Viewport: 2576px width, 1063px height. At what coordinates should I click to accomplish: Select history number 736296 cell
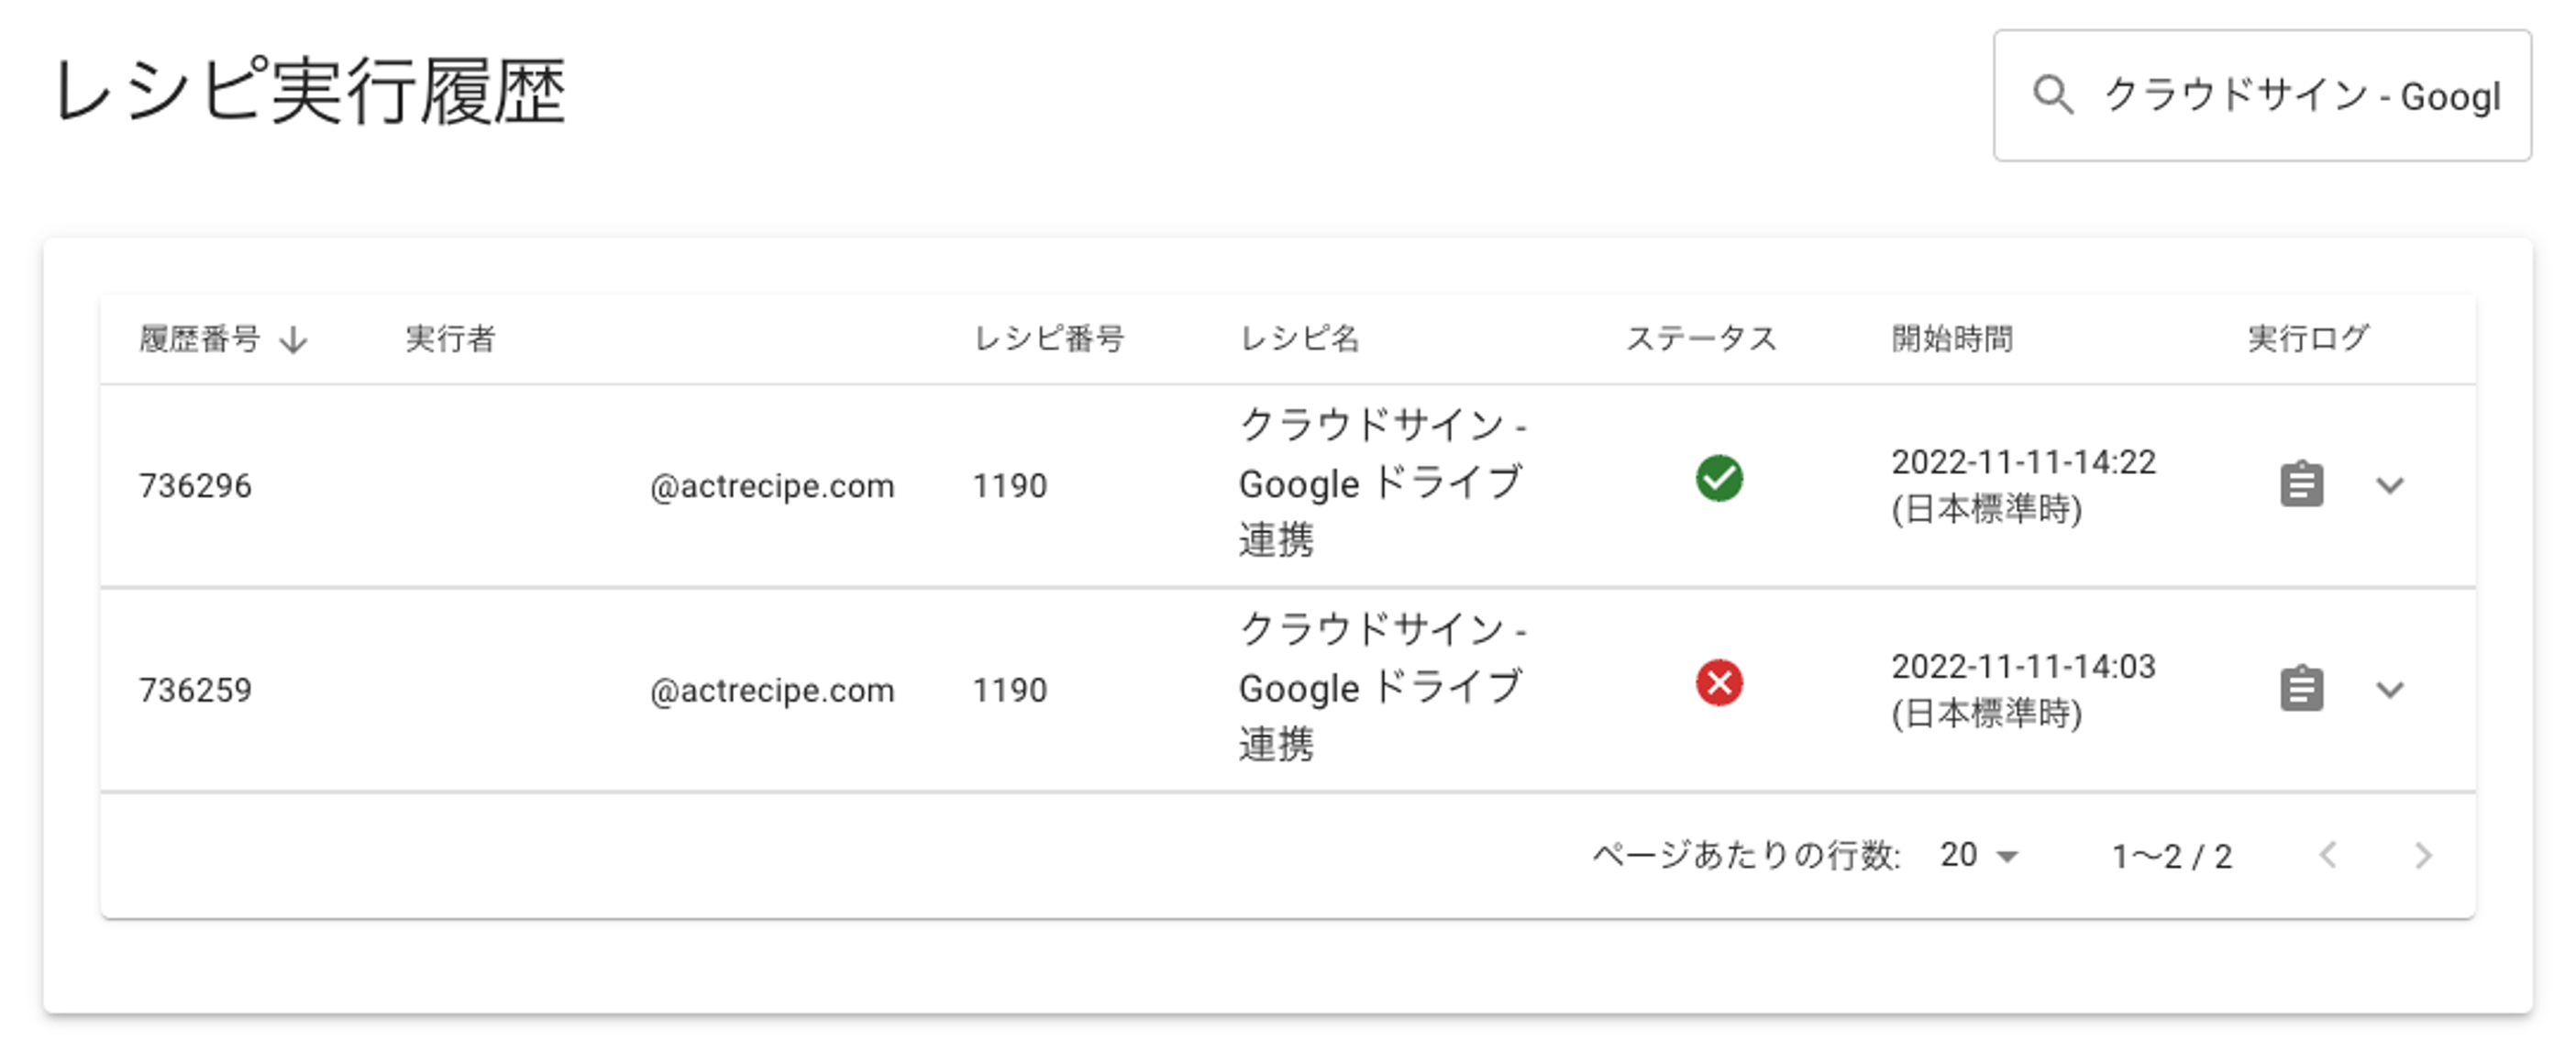click(195, 486)
